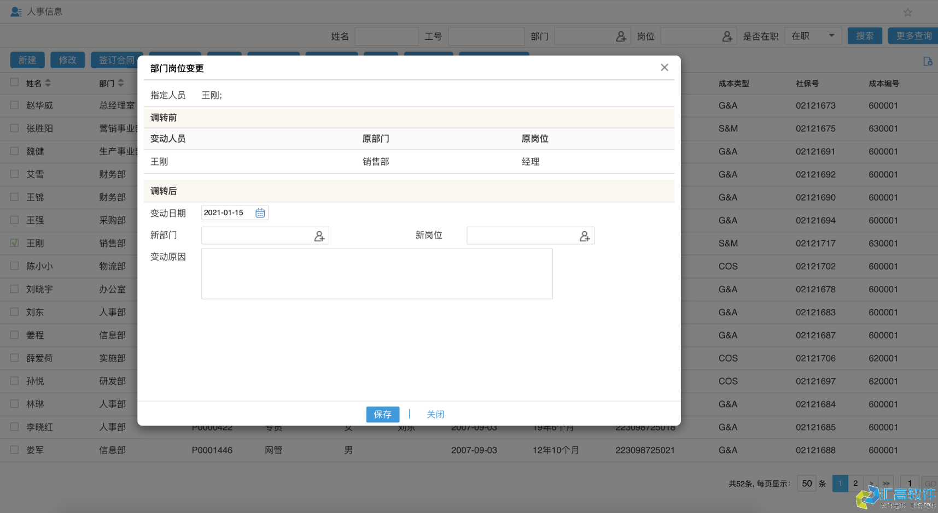938x513 pixels.
Task: Check the checkbox next to 赵华威
Action: pyautogui.click(x=14, y=105)
